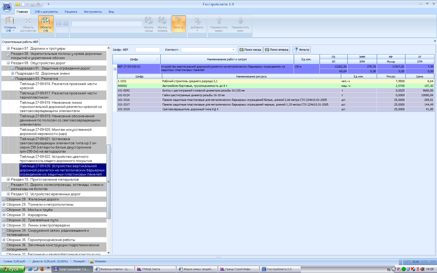Open the СНБ и документы ribbon tab
This screenshot has width=437, height=273.
(46, 12)
